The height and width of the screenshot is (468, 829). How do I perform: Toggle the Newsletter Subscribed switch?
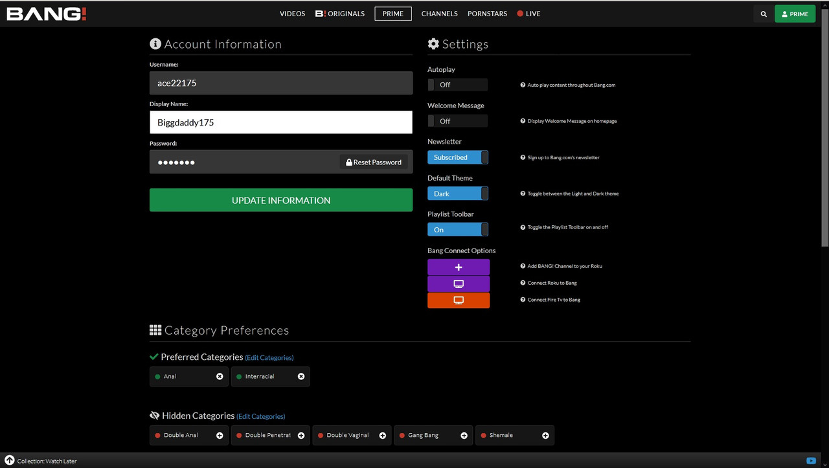pos(458,157)
